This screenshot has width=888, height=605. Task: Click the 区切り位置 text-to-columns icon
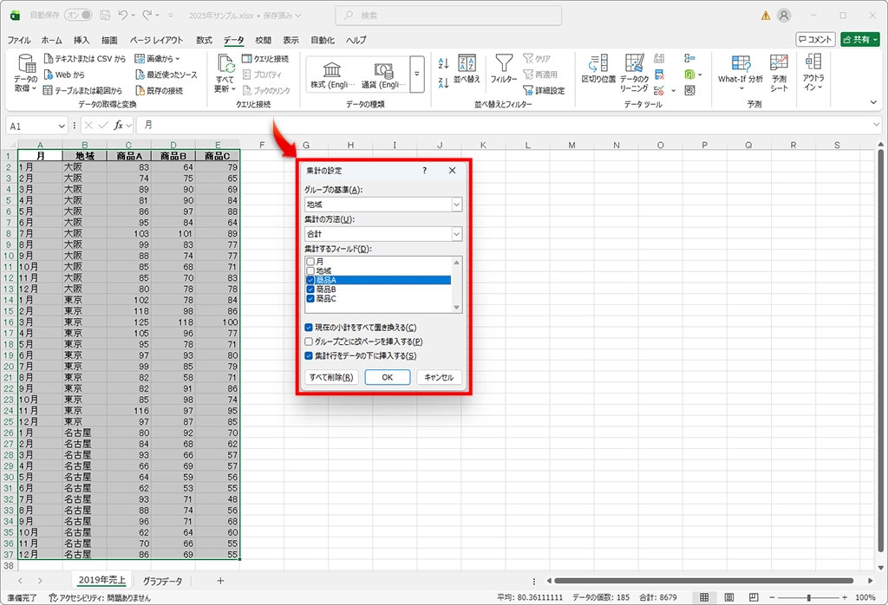tap(598, 69)
